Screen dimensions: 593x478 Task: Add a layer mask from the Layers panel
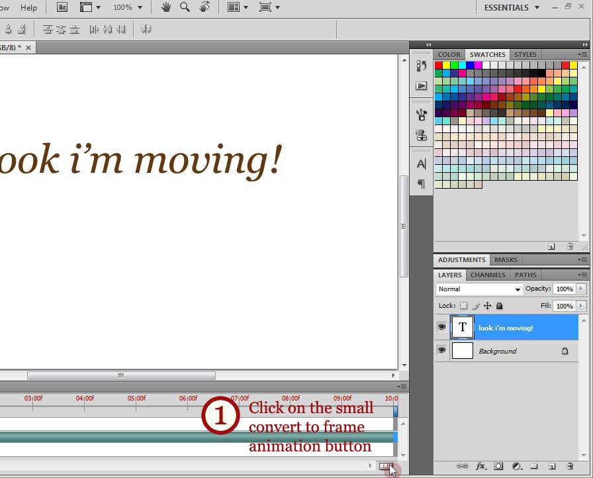[x=498, y=466]
